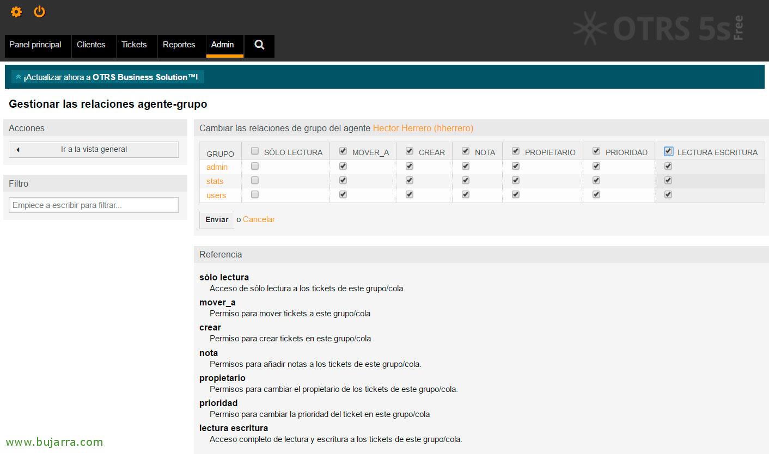
Task: Expand the OTRS Business Solution upgrade banner
Action: click(107, 77)
